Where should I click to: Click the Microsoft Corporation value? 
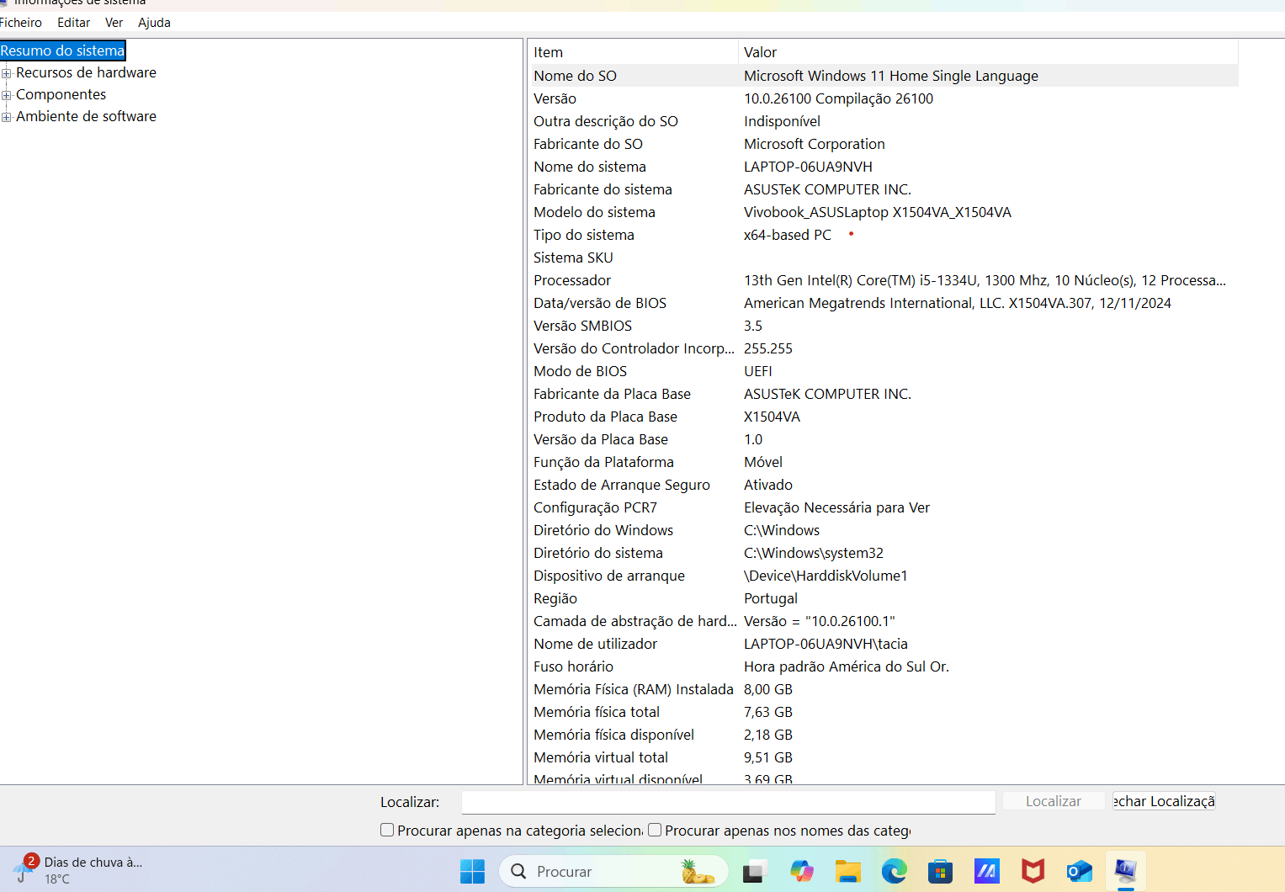coord(815,144)
